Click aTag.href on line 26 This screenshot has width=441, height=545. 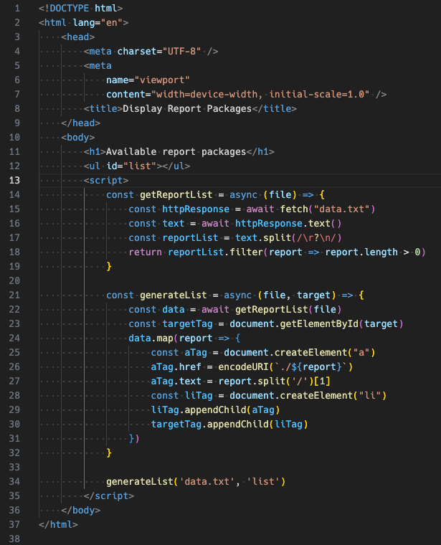tap(176, 367)
